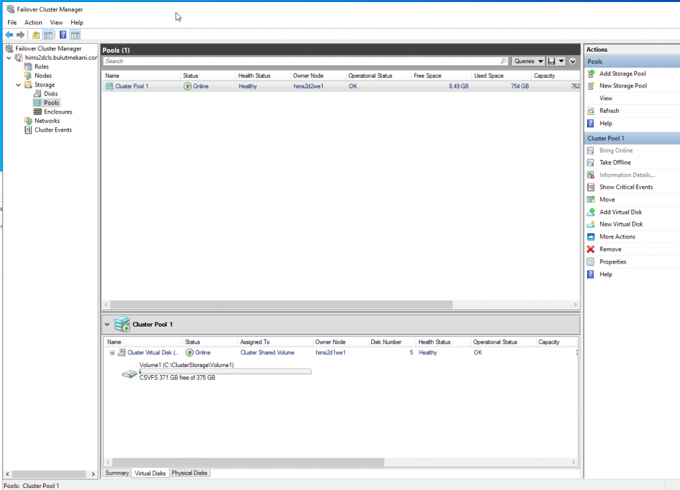Click the Pools section Help icon
This screenshot has height=490, width=680.
click(590, 123)
